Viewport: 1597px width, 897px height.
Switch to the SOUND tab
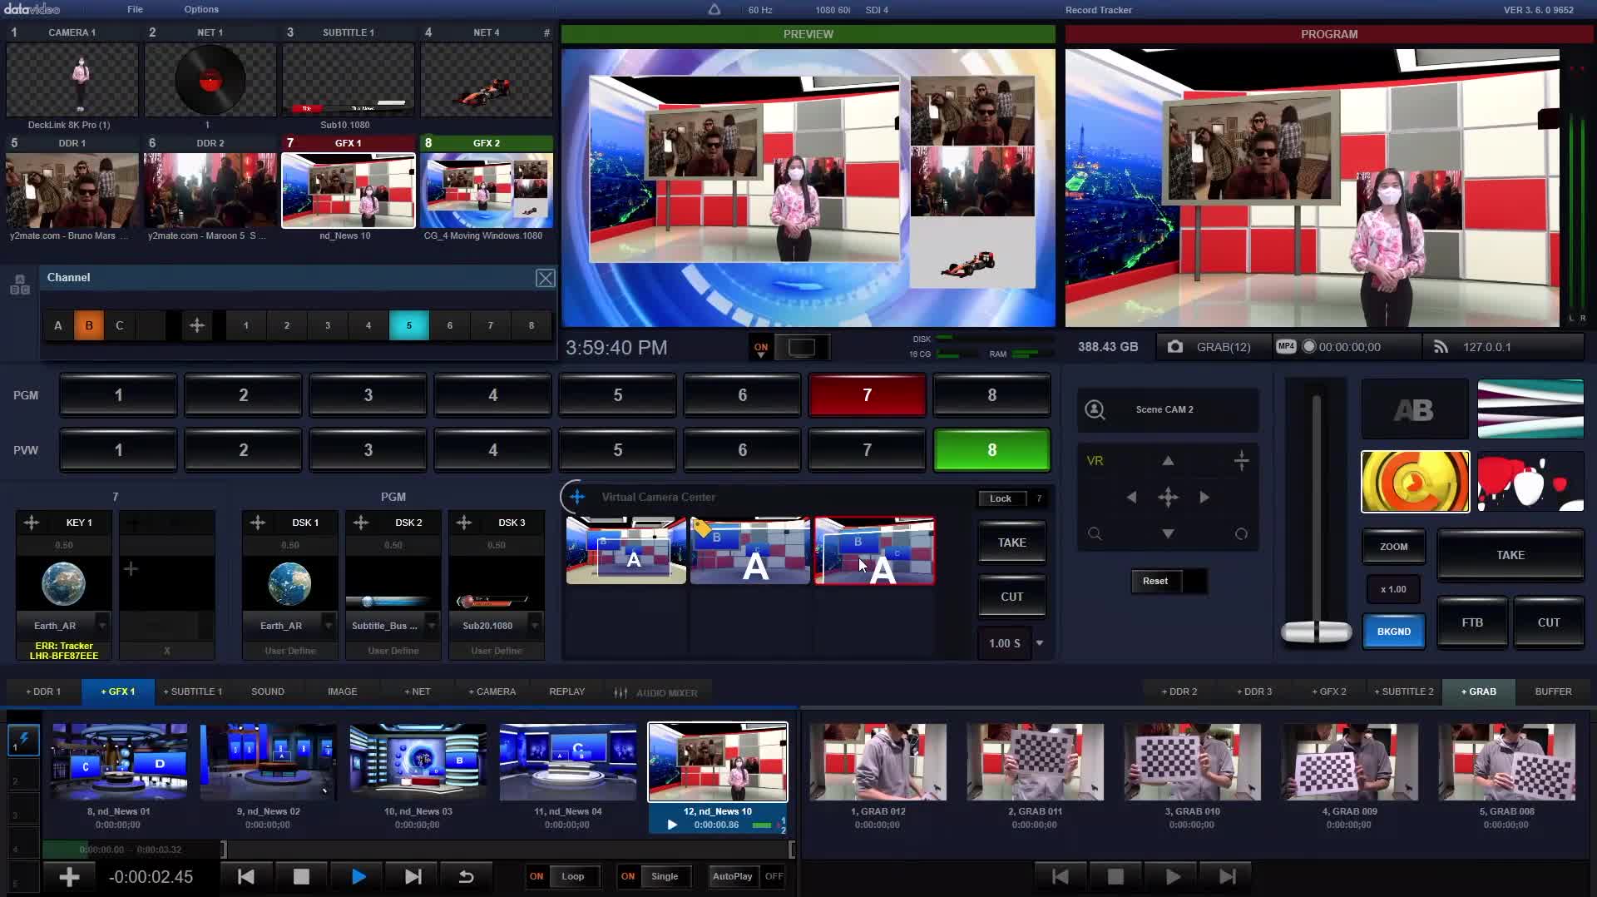coord(268,691)
